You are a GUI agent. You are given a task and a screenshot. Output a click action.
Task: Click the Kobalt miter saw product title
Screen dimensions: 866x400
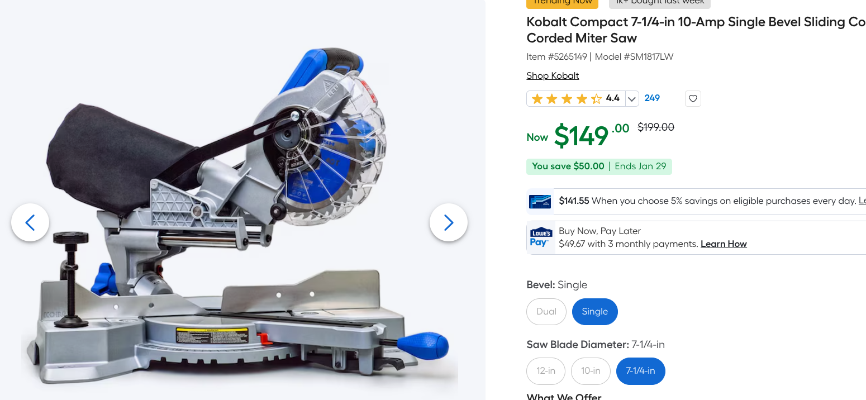tap(696, 30)
